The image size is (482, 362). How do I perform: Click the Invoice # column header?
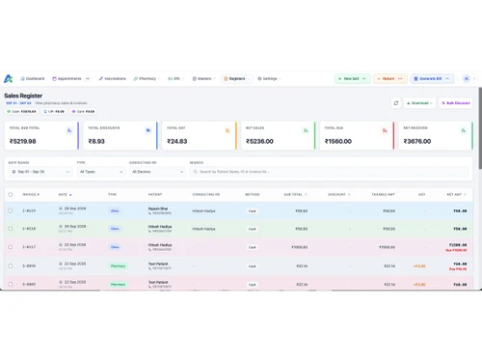(31, 195)
